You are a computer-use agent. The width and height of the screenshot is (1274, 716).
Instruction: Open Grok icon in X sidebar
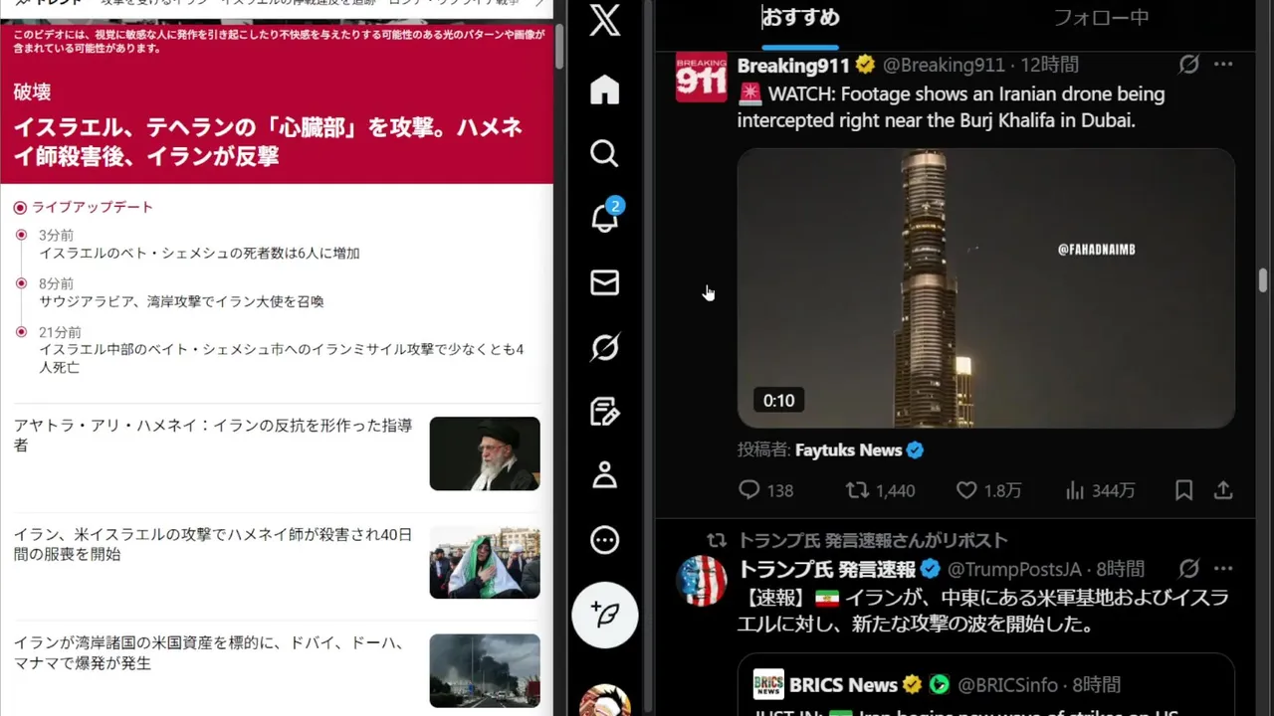tap(605, 347)
